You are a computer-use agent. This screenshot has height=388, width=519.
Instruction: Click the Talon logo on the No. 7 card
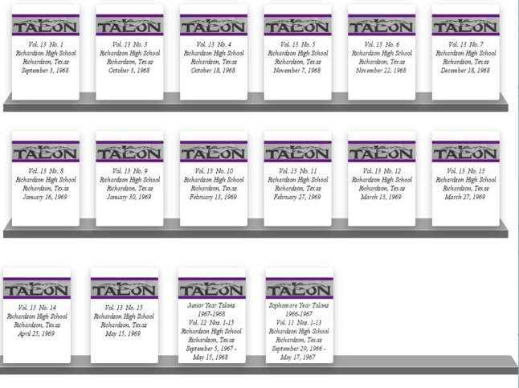click(465, 26)
